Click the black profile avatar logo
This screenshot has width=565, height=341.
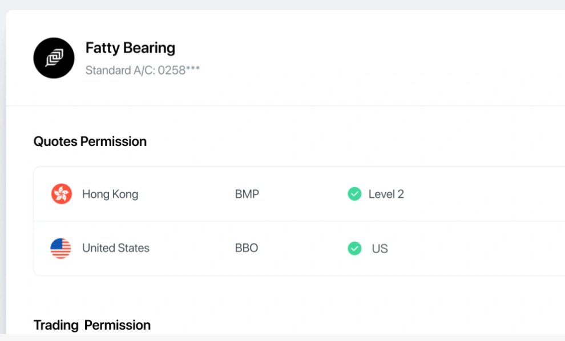(54, 58)
